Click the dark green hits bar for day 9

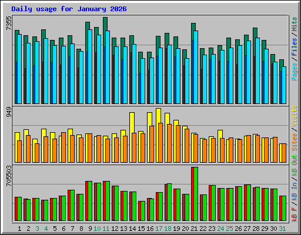(x=87, y=37)
